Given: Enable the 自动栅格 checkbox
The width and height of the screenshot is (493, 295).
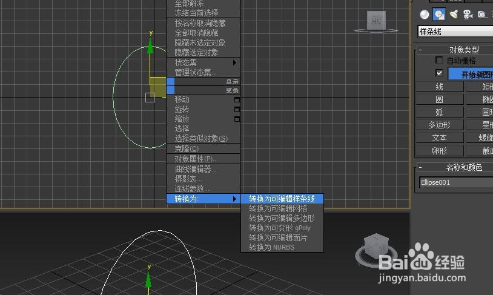Looking at the screenshot, I should click(439, 60).
